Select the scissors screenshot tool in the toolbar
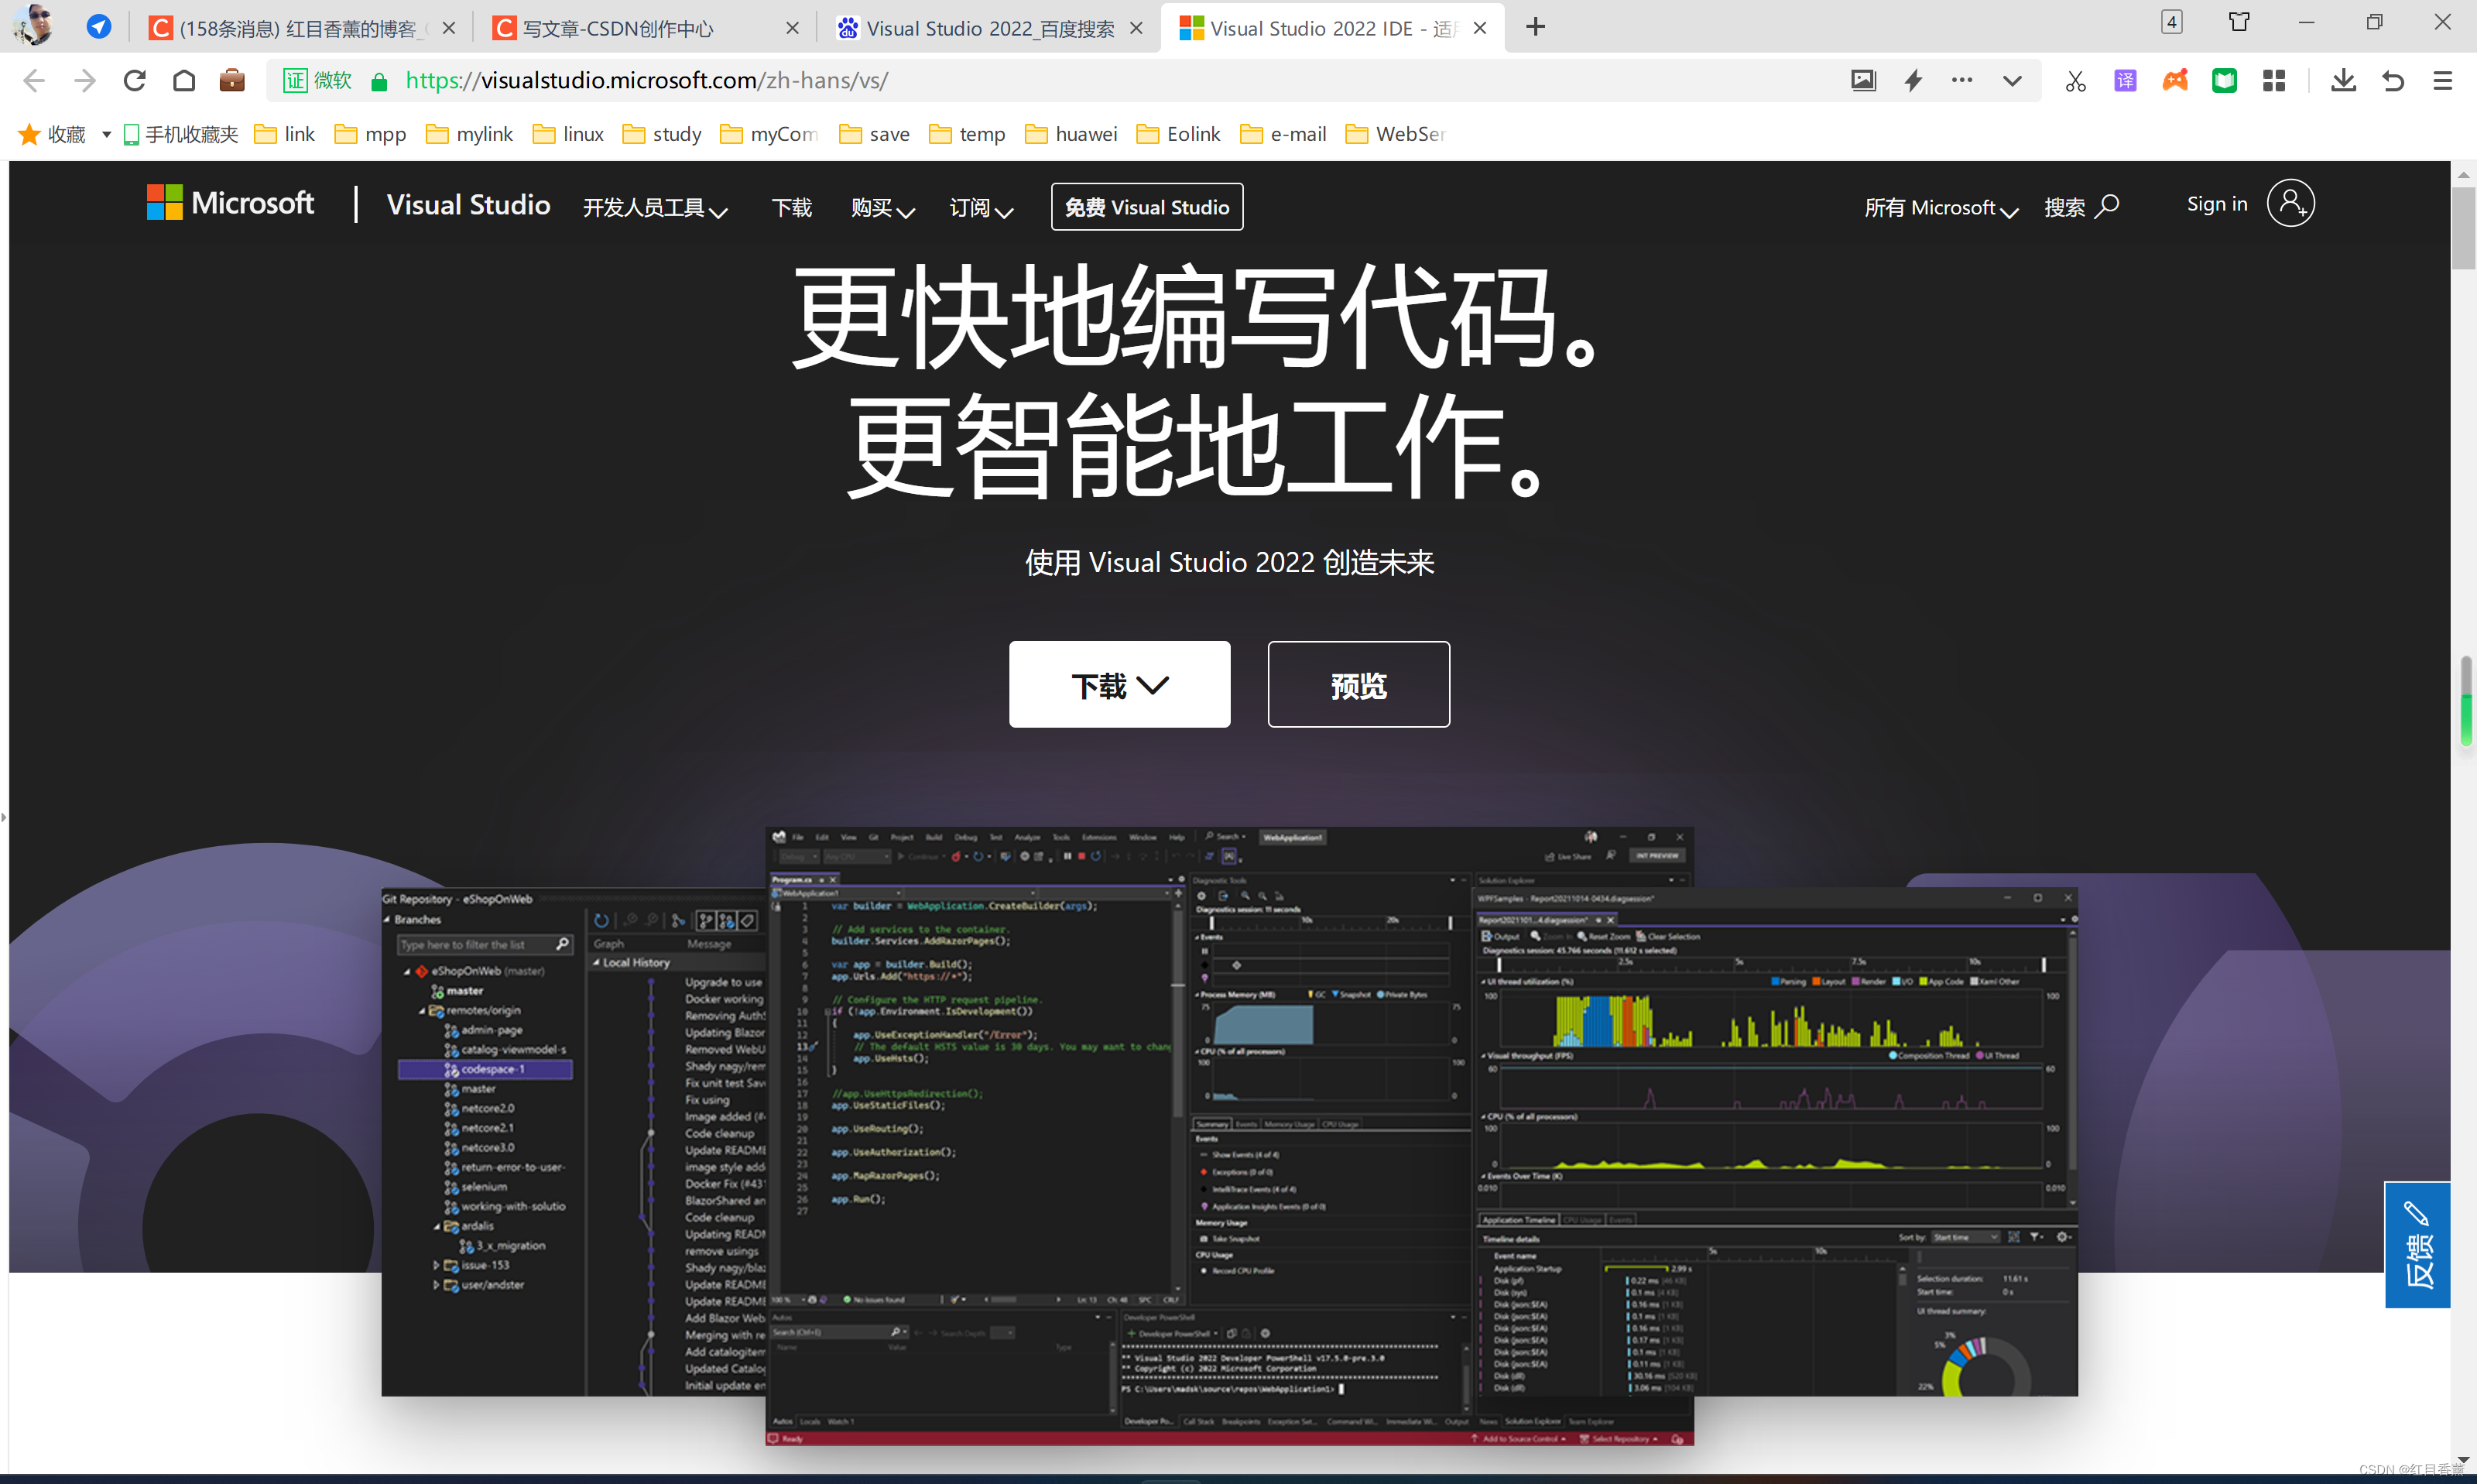 [x=2074, y=81]
